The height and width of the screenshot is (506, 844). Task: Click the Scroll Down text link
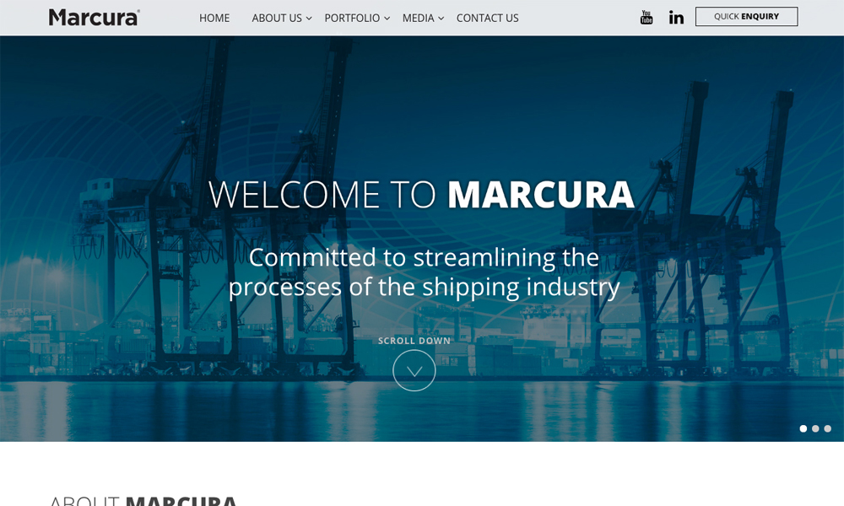414,341
